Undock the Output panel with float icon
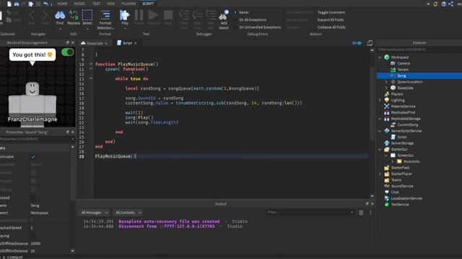This screenshot has height=259, width=462. pyautogui.click(x=367, y=204)
